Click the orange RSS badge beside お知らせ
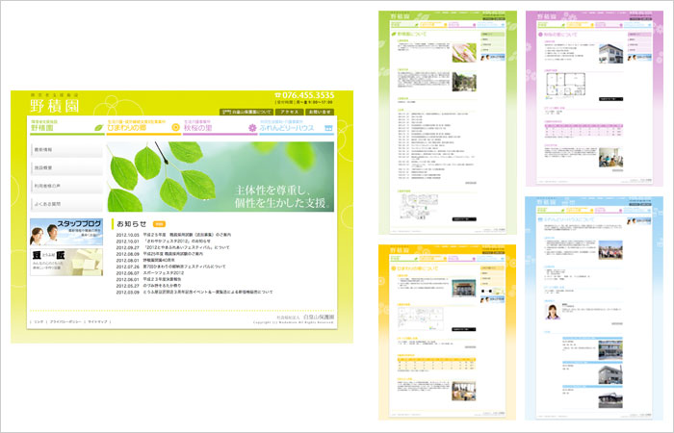The image size is (674, 433). (x=159, y=223)
